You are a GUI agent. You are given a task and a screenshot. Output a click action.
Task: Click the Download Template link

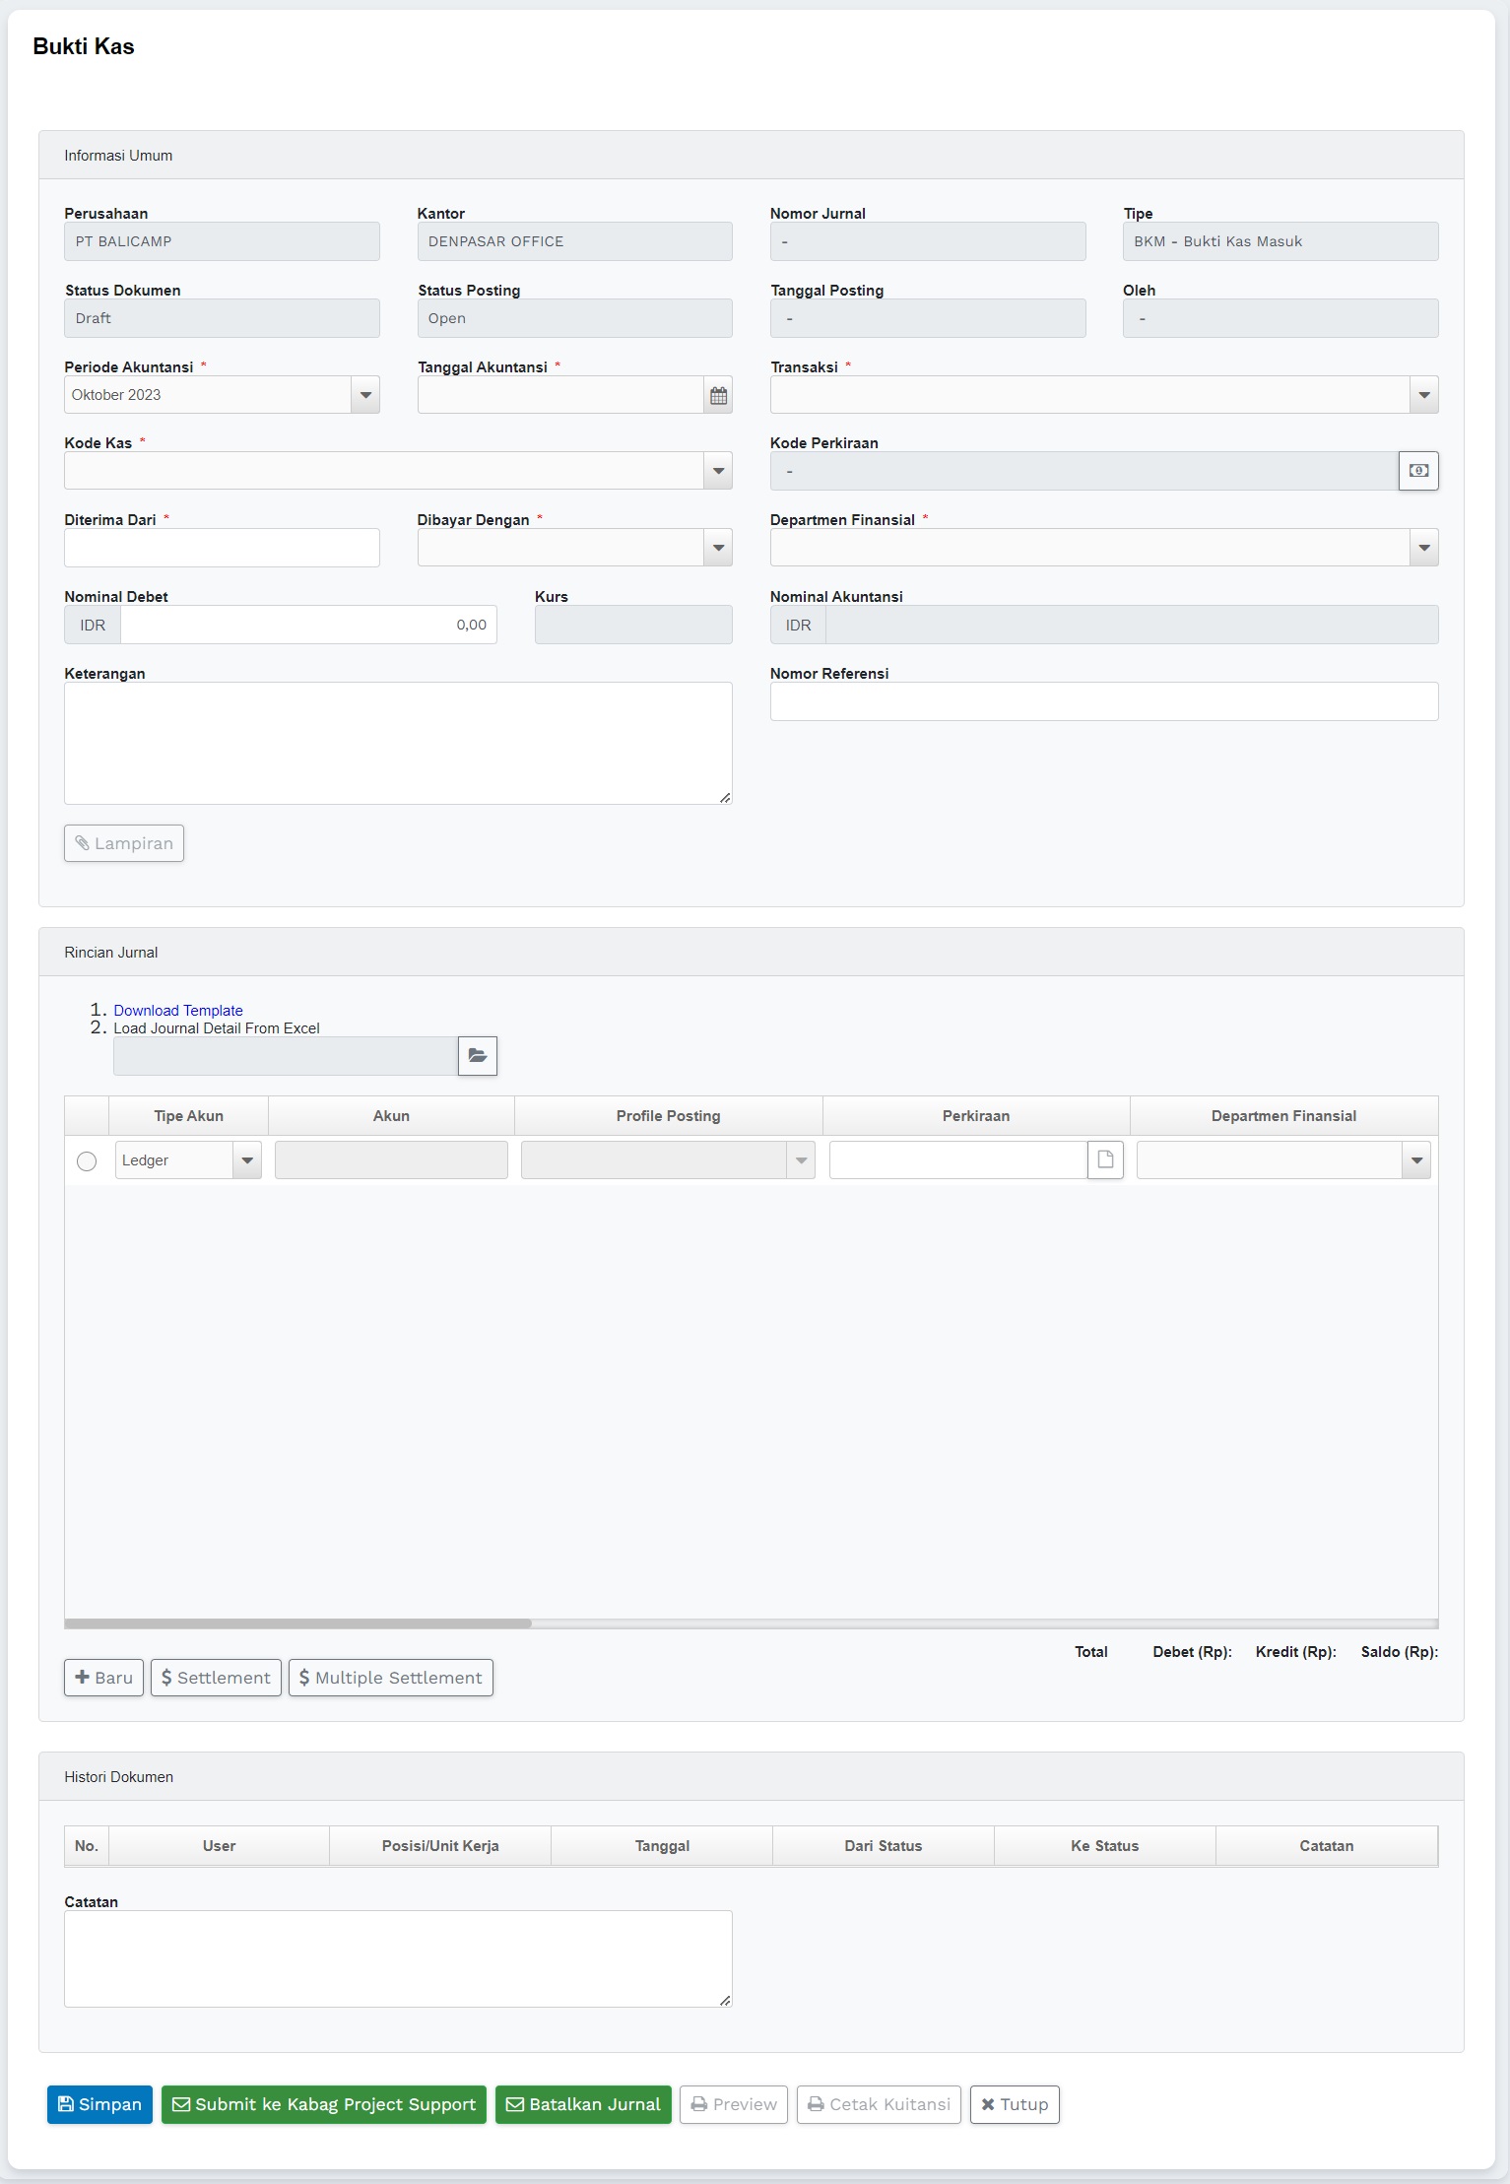pyautogui.click(x=178, y=1011)
